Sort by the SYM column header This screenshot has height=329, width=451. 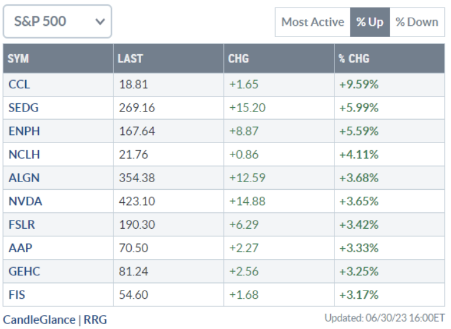pyautogui.click(x=19, y=59)
